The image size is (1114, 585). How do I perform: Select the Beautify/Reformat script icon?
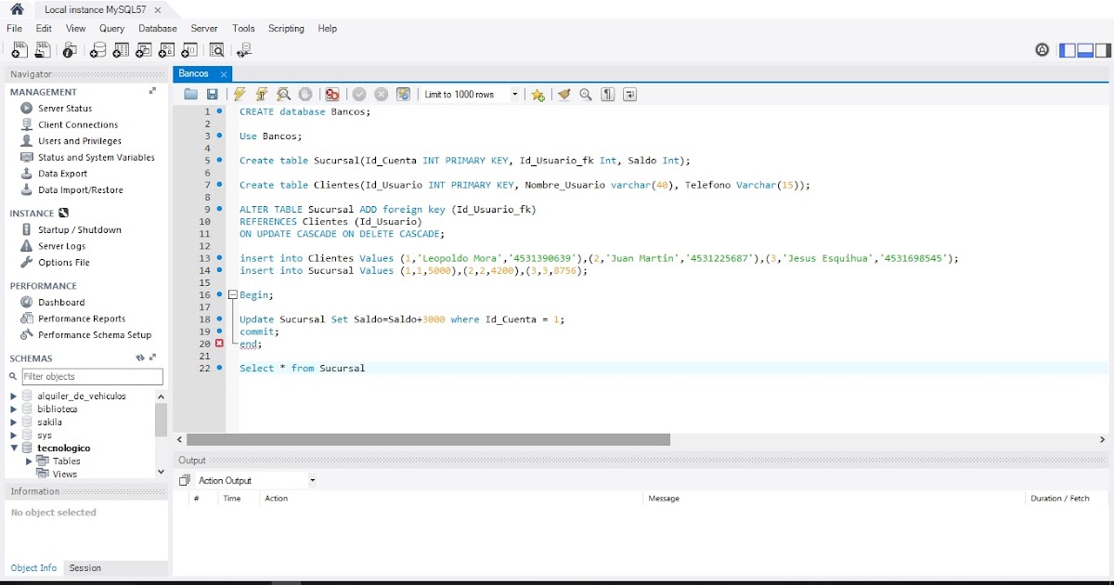point(565,94)
